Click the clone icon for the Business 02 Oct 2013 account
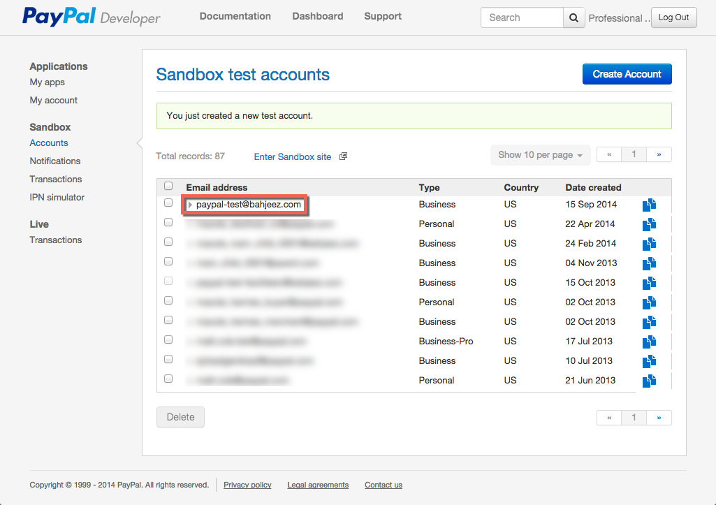716x505 pixels. click(x=649, y=323)
